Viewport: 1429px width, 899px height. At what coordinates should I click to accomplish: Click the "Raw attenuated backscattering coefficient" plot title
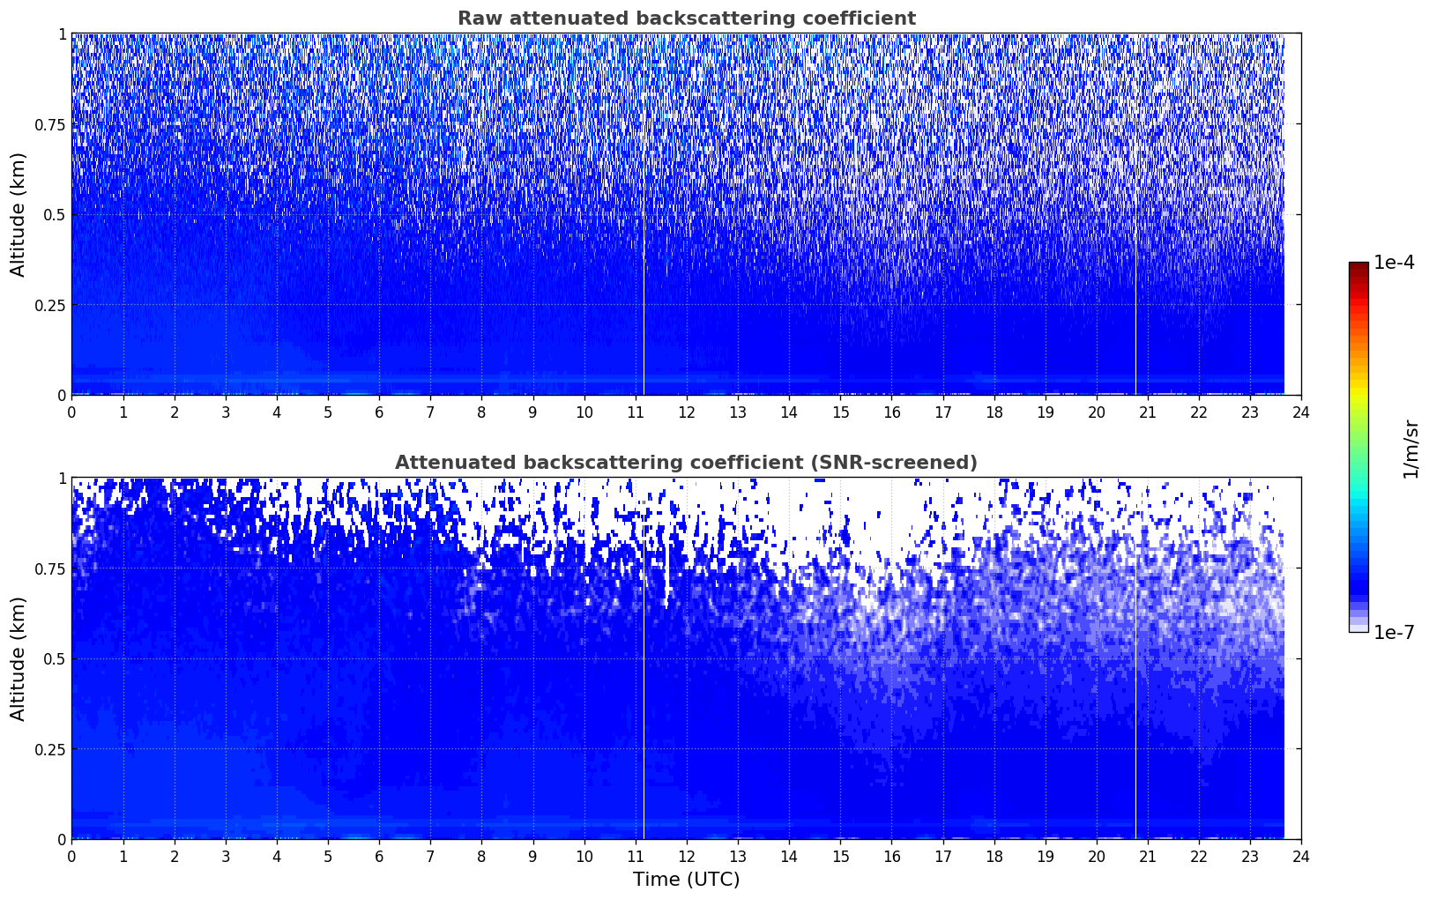click(686, 19)
